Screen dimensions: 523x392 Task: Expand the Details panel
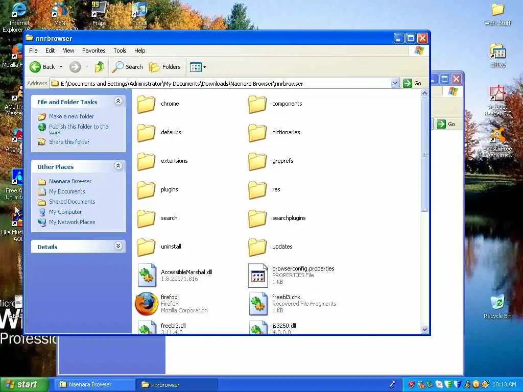tap(118, 246)
